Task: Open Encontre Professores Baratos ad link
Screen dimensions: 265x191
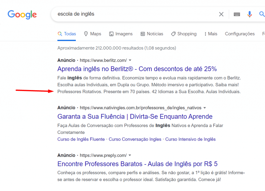Action: [137, 164]
